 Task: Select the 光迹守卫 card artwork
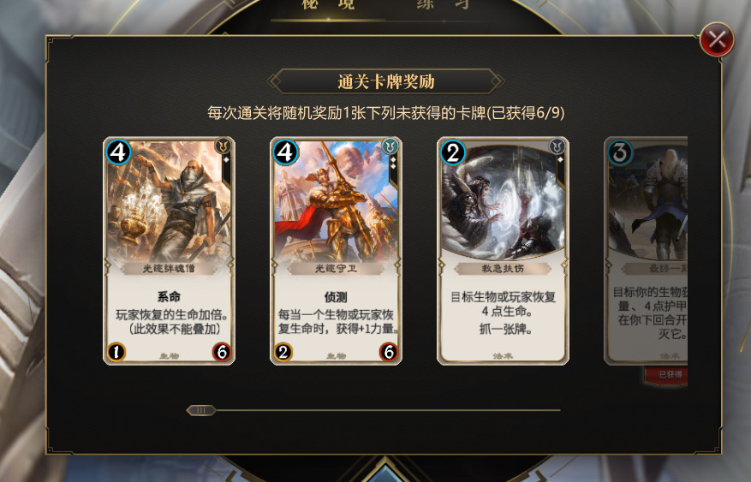click(x=336, y=201)
